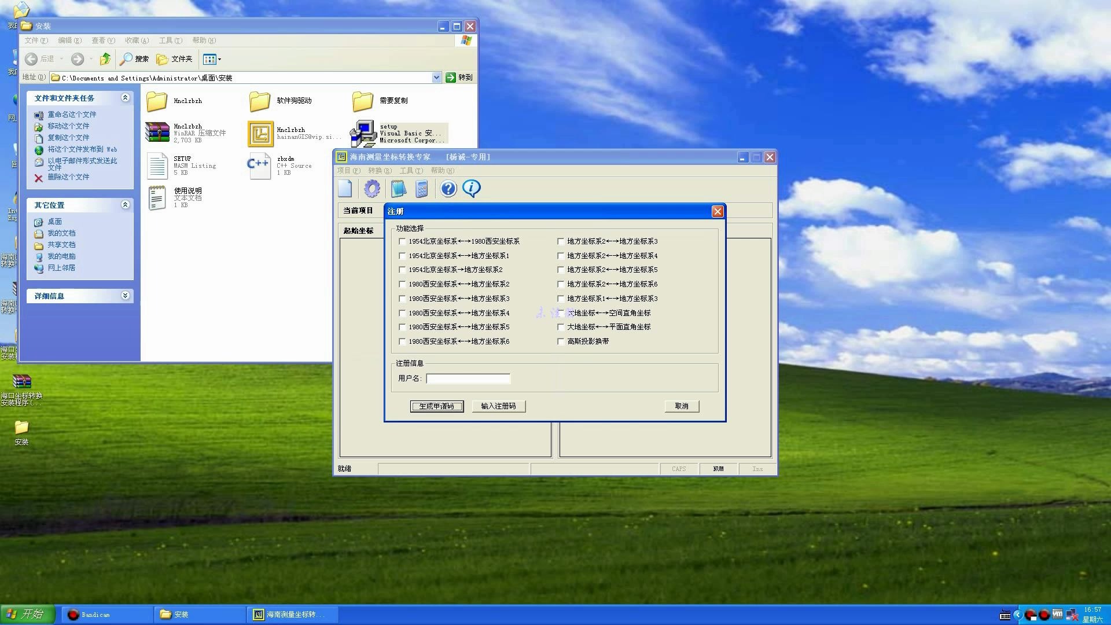Tick 大地坐标←→平面直角坐标 checkbox

[561, 327]
